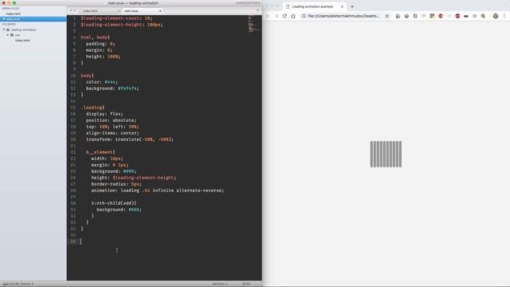510x287 pixels.
Task: Click the loading animation bars in the page
Action: (x=386, y=154)
